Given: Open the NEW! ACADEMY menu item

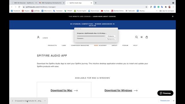Looking at the screenshot, I should pyautogui.click(x=100, y=45).
